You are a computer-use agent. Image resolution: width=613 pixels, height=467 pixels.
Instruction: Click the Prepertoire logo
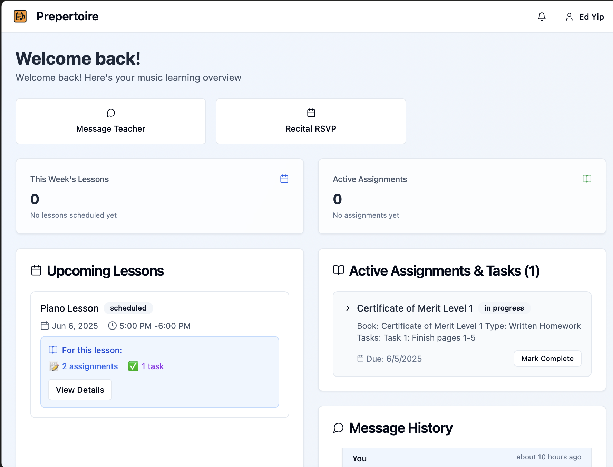[20, 16]
